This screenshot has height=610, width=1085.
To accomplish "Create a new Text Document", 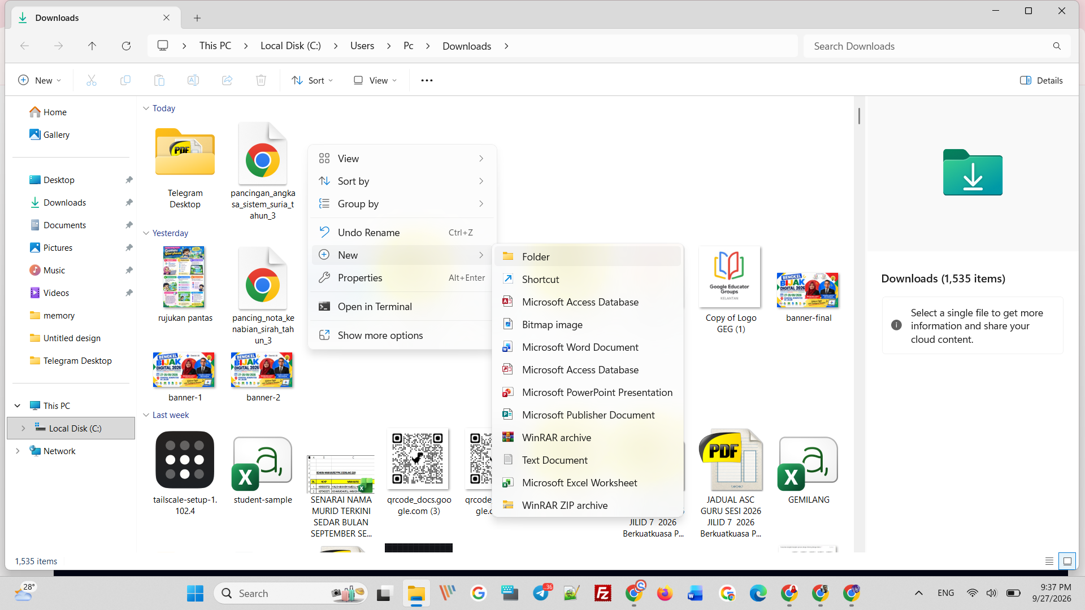I will point(588,460).
